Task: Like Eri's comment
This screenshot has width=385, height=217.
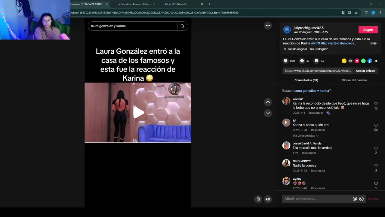Action: coord(376,125)
